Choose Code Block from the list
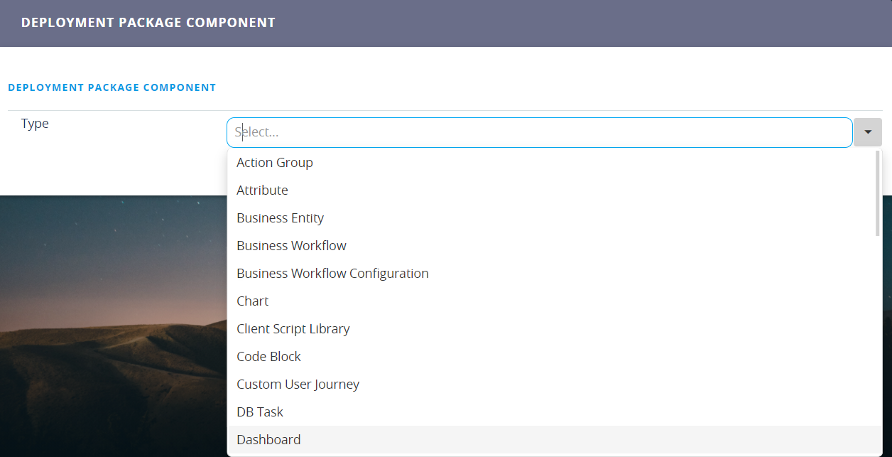 tap(268, 357)
